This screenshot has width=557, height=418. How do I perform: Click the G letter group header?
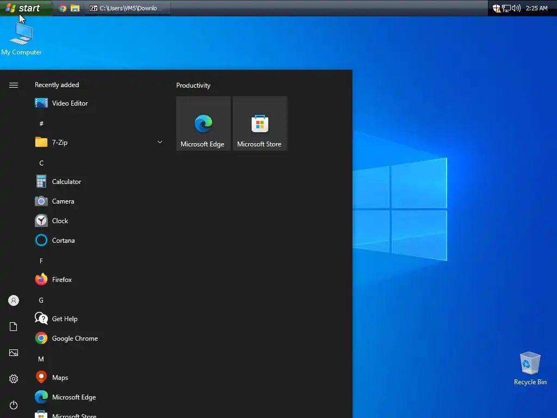41,300
